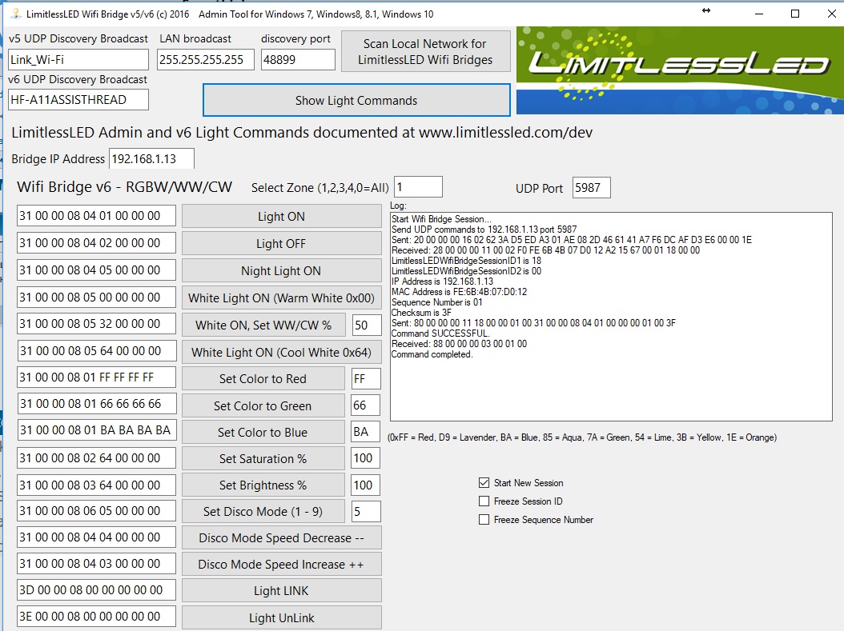Click Scan Local Network for Wifi Bridges
Image resolution: width=844 pixels, height=631 pixels.
pos(425,52)
